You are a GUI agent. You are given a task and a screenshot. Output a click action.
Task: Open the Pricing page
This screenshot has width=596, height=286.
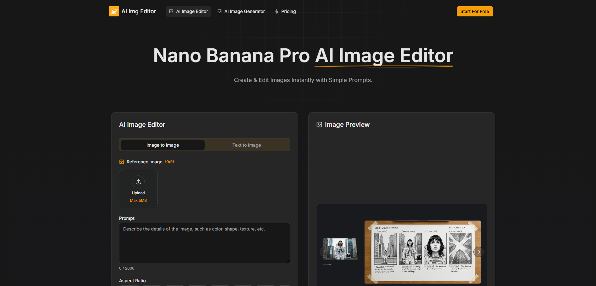pyautogui.click(x=288, y=11)
